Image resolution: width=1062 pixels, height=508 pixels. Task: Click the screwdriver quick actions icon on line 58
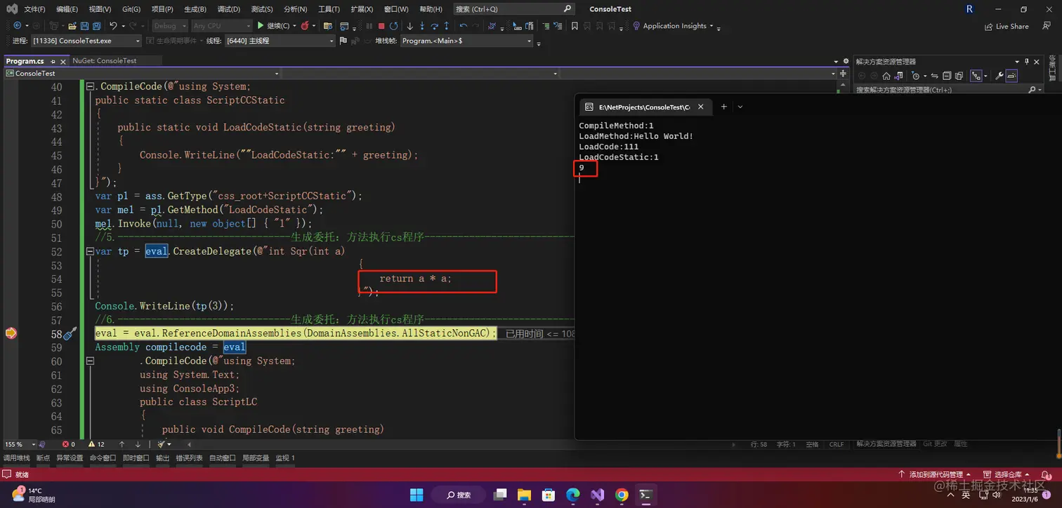click(70, 333)
